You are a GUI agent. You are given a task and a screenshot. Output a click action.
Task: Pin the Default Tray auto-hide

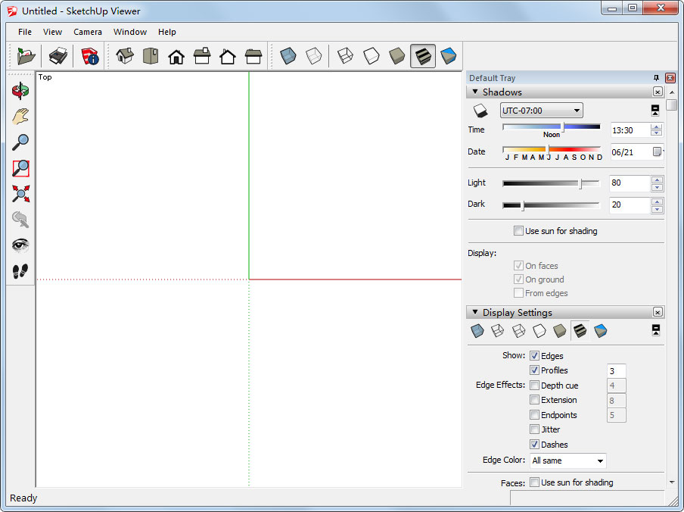tap(656, 78)
